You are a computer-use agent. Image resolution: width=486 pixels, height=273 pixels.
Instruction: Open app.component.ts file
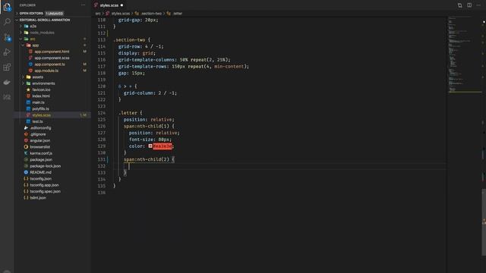tap(49, 64)
